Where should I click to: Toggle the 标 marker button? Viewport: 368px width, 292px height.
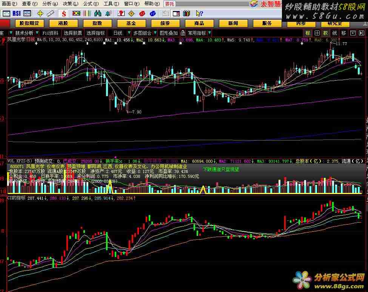point(308,33)
